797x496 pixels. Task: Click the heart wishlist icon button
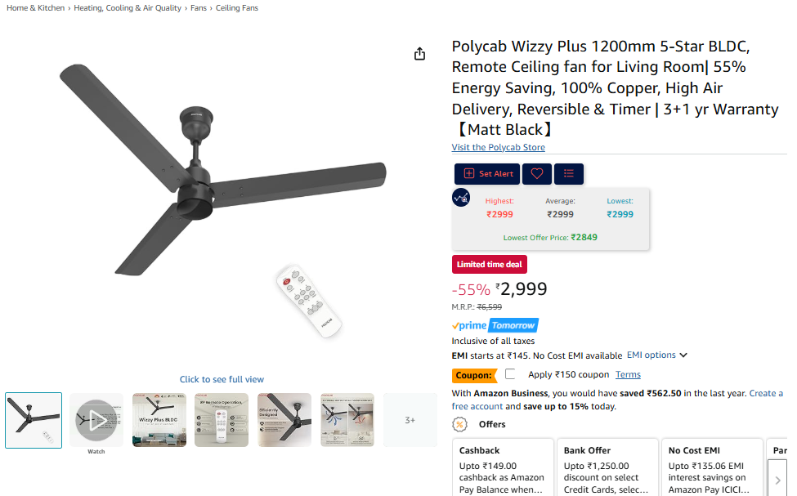[537, 174]
